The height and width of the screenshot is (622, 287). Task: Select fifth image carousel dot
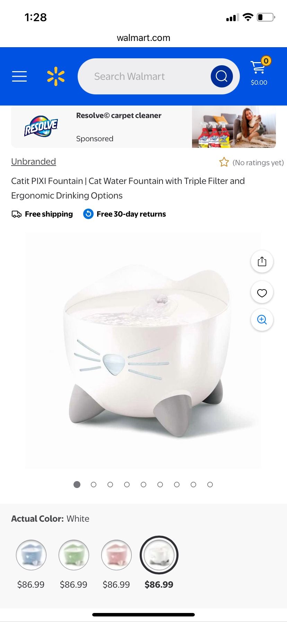pyautogui.click(x=143, y=485)
